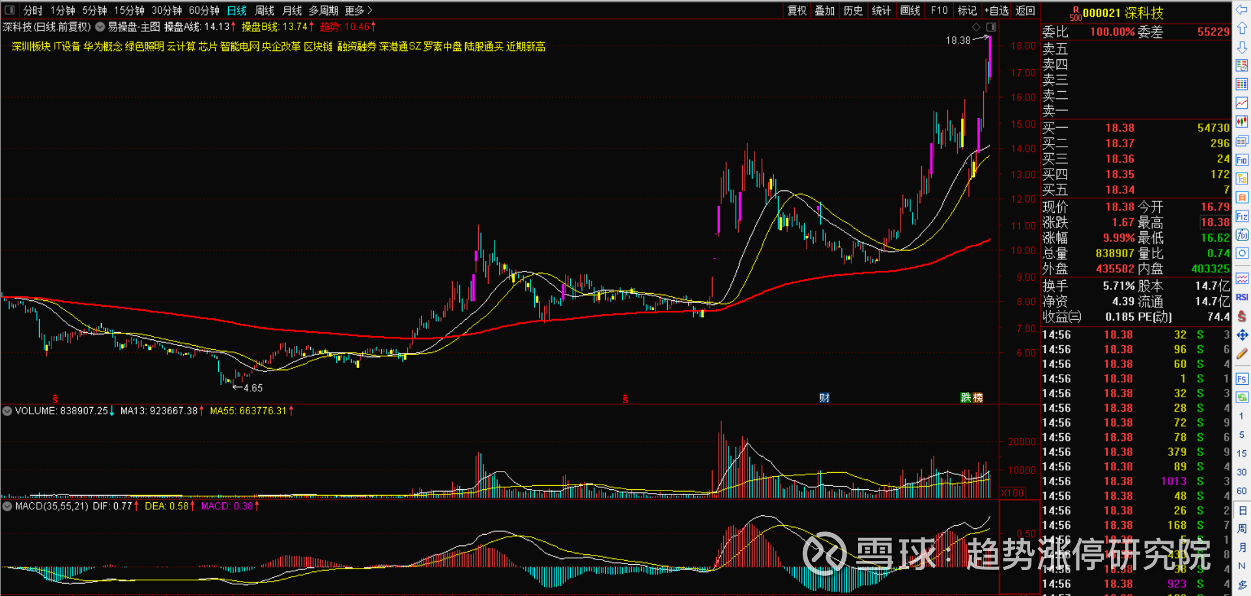This screenshot has height=596, width=1251.
Task: Select the 日 daily period in sidebar
Action: click(1242, 510)
